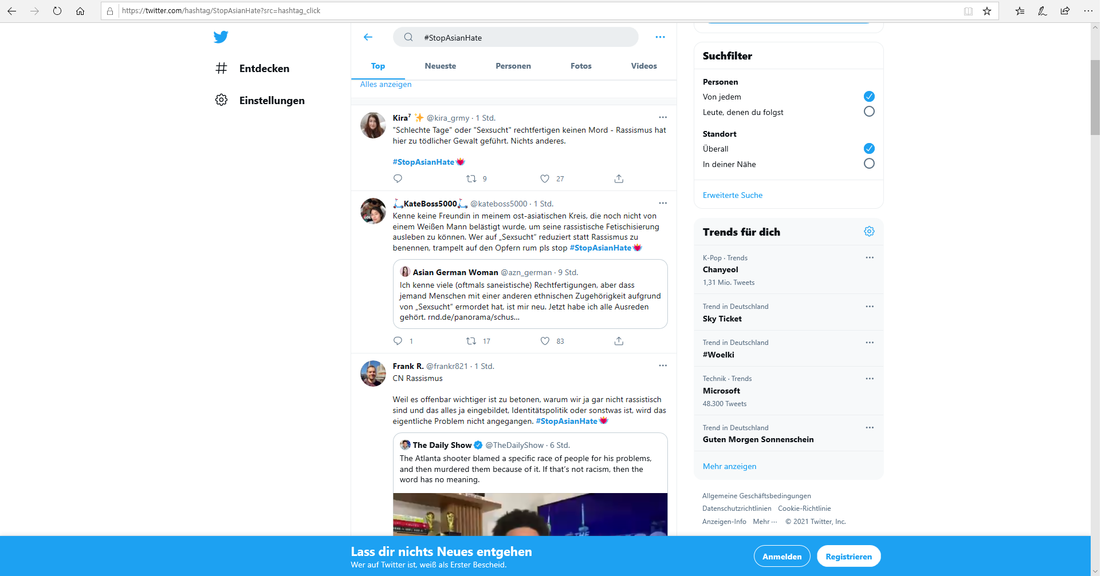Like KateBoss5000's tweet
Image resolution: width=1101 pixels, height=576 pixels.
tap(545, 341)
